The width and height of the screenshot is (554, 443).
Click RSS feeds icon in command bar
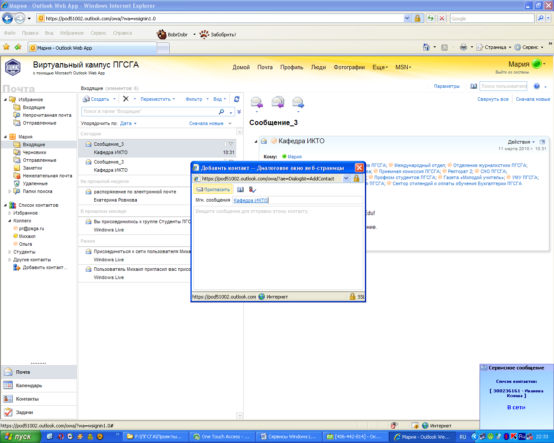[444, 47]
